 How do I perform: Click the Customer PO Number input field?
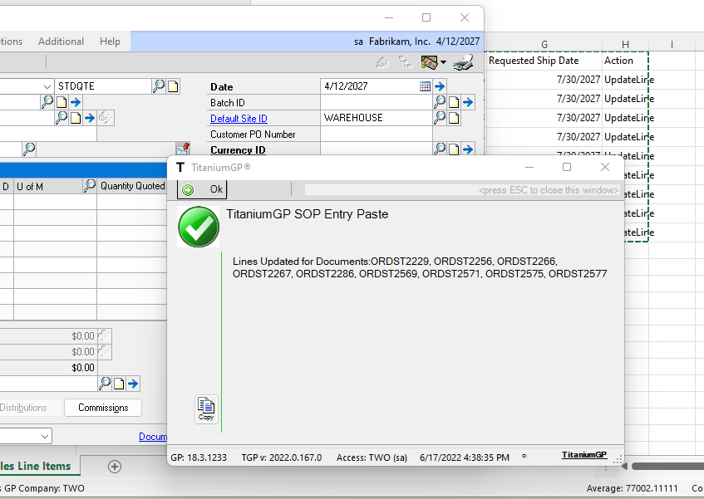pos(377,134)
